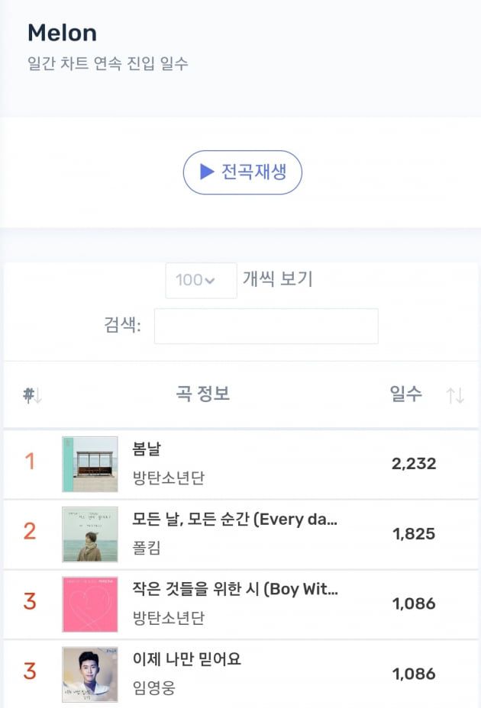Viewport: 481px width, 708px height.
Task: Sort the 일수 column using arrows icon
Action: (x=455, y=395)
